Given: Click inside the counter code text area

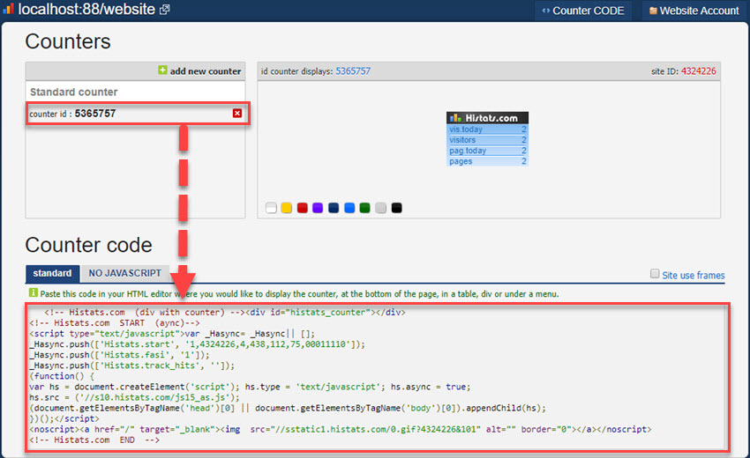Looking at the screenshot, I should pyautogui.click(x=378, y=377).
